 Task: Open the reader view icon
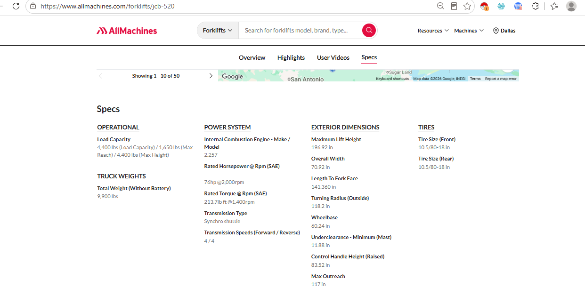pyautogui.click(x=454, y=6)
